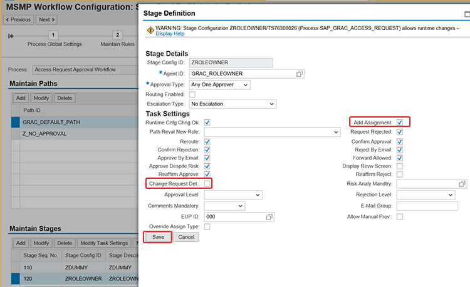Click into the E-Mail Group field
470x287 pixels.
click(427, 206)
